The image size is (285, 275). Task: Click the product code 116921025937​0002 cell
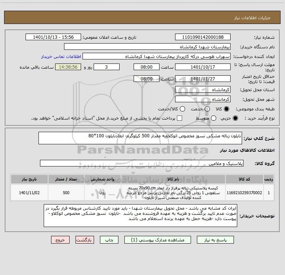[244, 193]
